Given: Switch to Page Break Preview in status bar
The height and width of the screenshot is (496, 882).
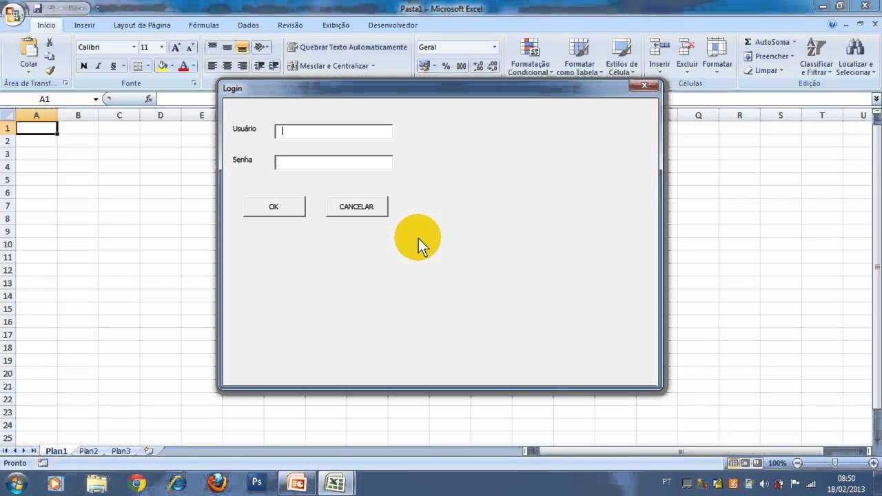Looking at the screenshot, I should (x=757, y=464).
